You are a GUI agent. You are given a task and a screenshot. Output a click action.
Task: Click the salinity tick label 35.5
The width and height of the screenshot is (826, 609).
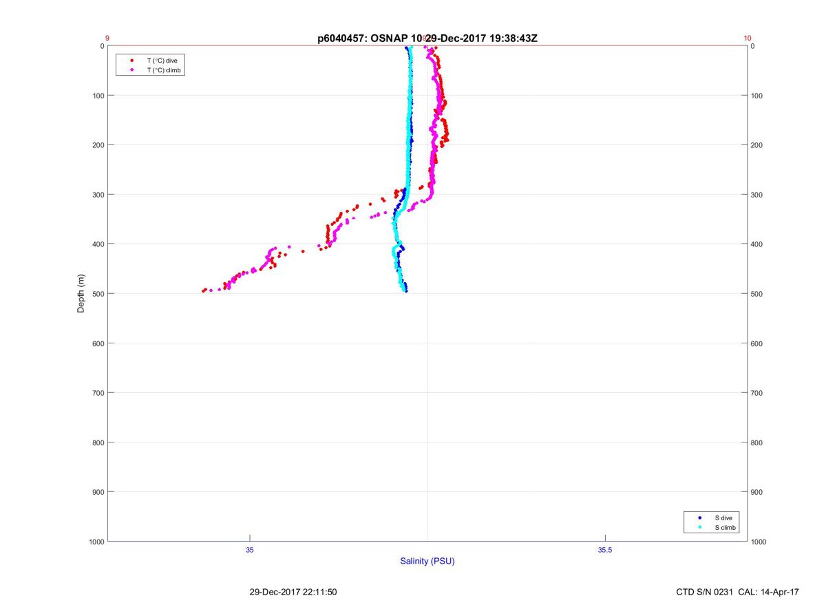tap(605, 550)
